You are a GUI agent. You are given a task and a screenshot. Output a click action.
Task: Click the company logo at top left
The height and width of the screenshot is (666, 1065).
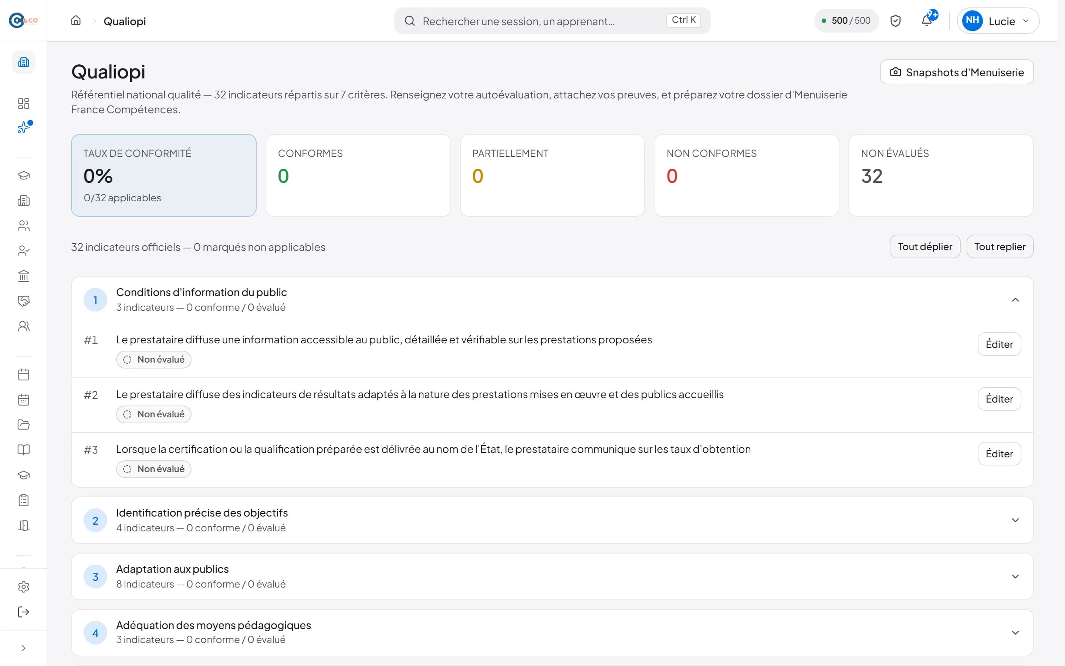coord(23,20)
